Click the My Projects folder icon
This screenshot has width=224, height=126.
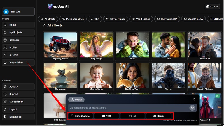[x=5, y=32]
